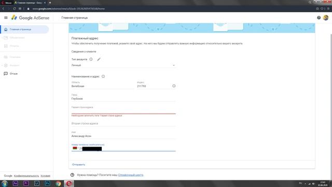Open the Конфиденциальность footer link
This screenshot has width=332, height=187.
tap(26, 176)
